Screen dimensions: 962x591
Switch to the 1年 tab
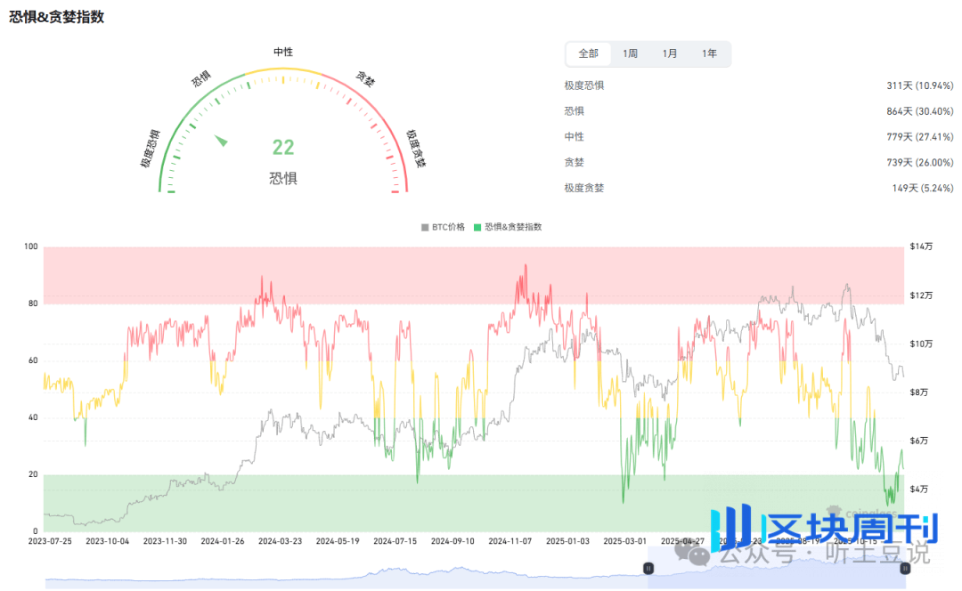coord(710,53)
